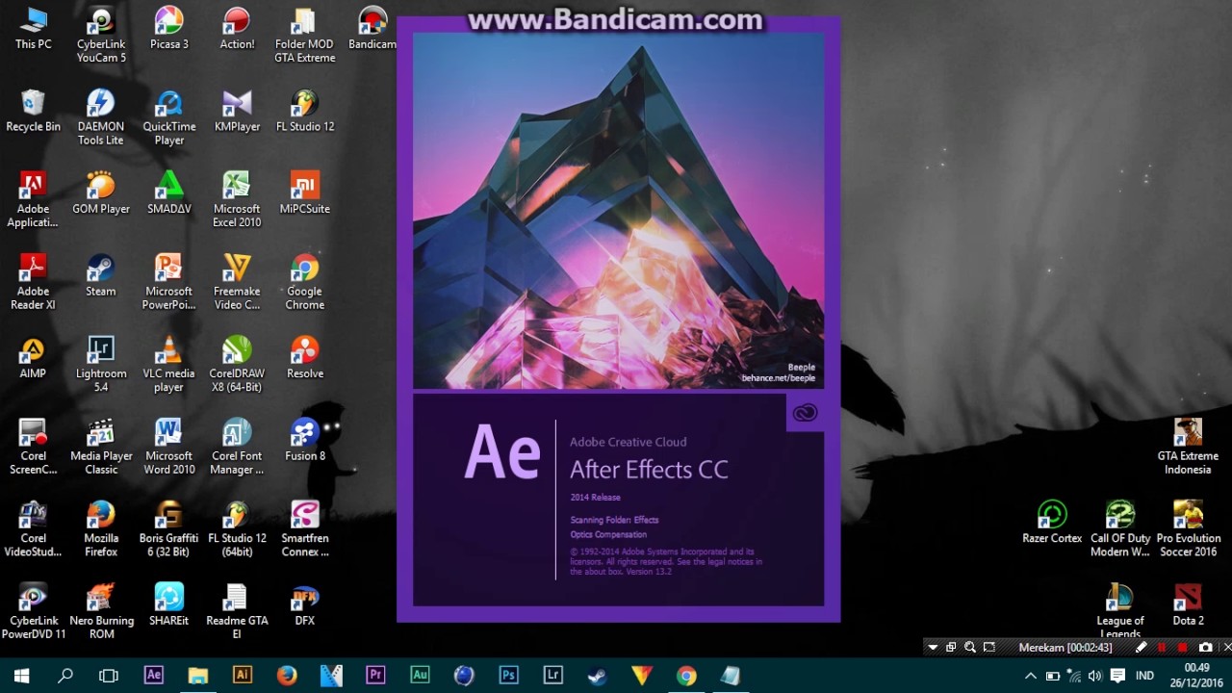Expand the Bandicam bar dropdown arrow
The height and width of the screenshot is (693, 1232).
coord(932,648)
